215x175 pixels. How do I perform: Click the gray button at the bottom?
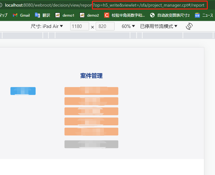click(91, 144)
